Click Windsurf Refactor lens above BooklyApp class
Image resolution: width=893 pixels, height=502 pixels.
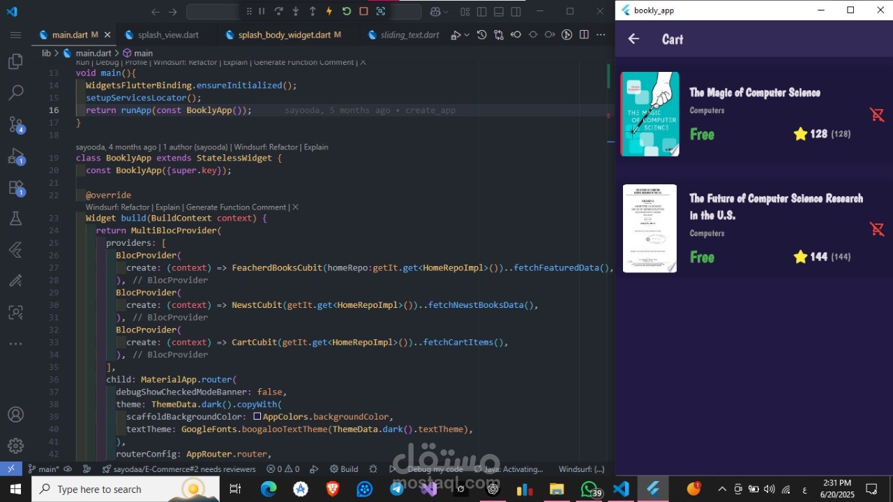266,147
